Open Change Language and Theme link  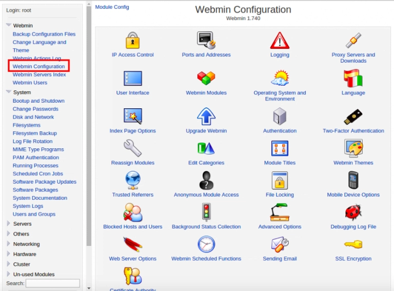coord(40,46)
